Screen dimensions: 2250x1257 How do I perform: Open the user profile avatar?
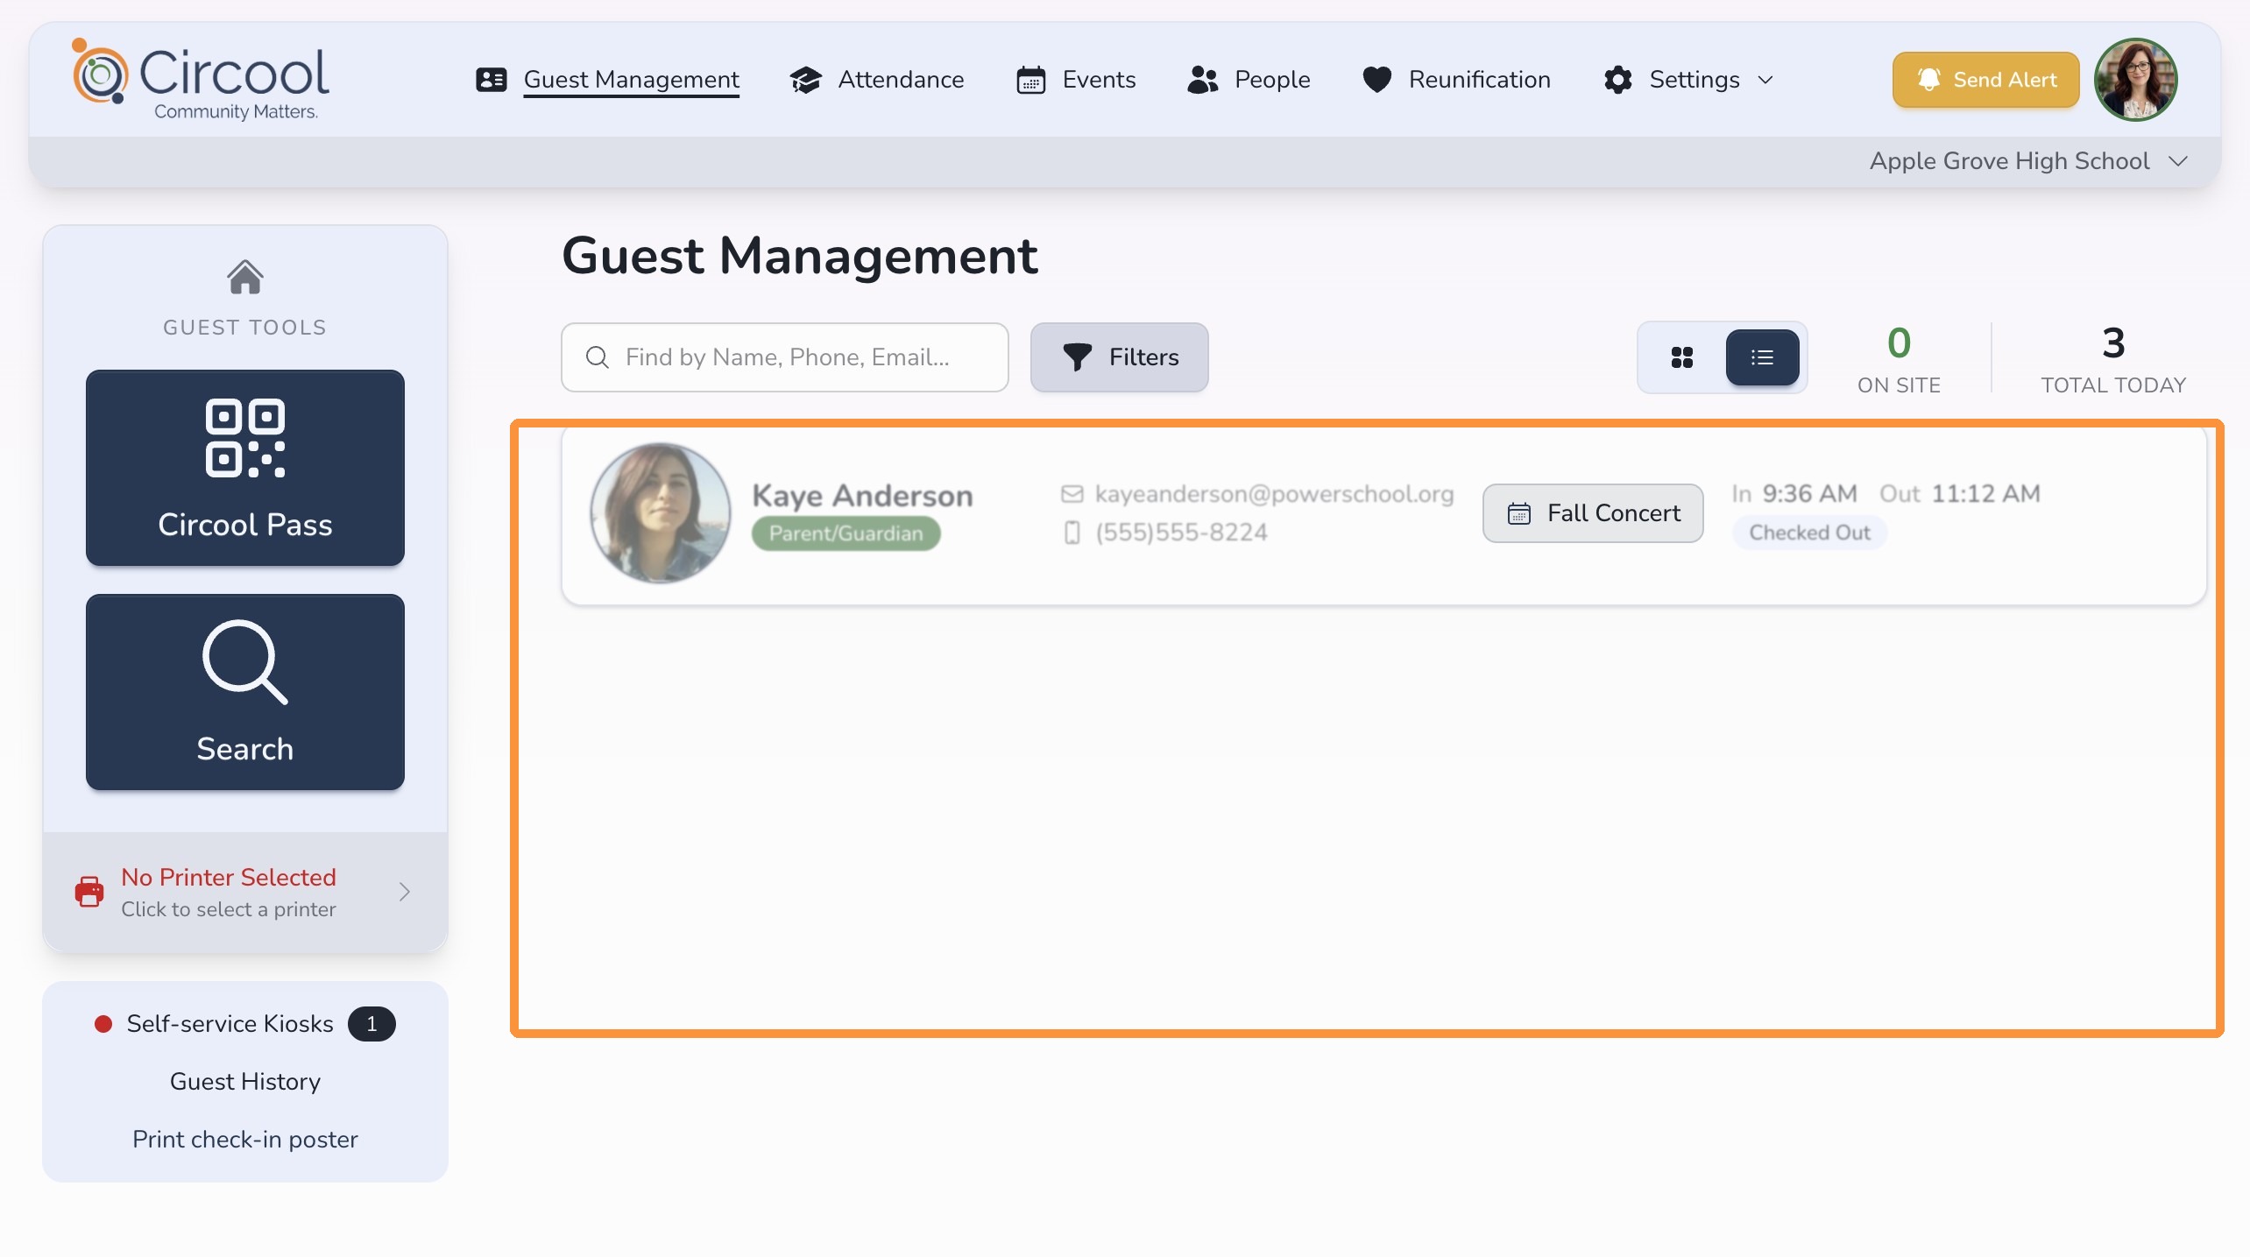coord(2135,80)
